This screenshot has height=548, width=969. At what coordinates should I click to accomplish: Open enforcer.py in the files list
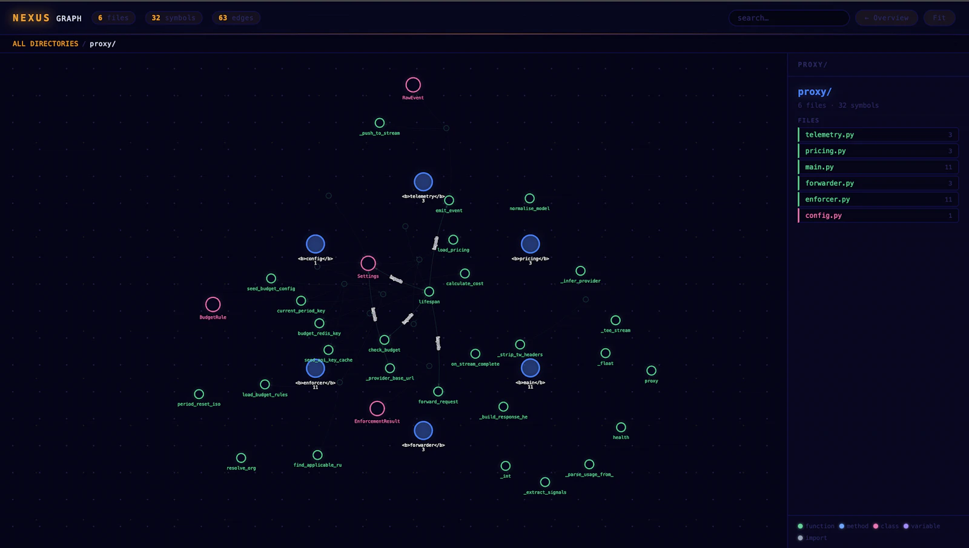point(878,199)
